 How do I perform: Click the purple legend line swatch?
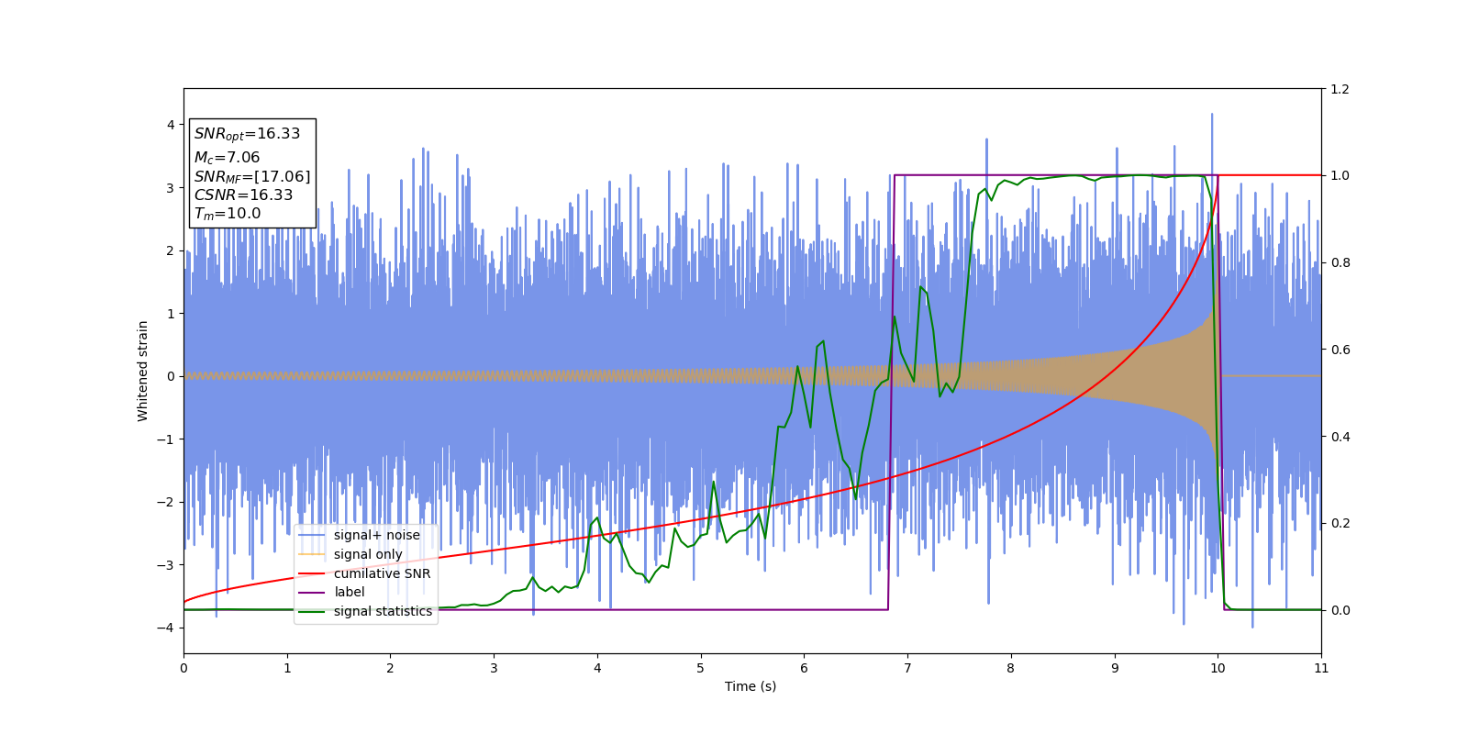(312, 593)
